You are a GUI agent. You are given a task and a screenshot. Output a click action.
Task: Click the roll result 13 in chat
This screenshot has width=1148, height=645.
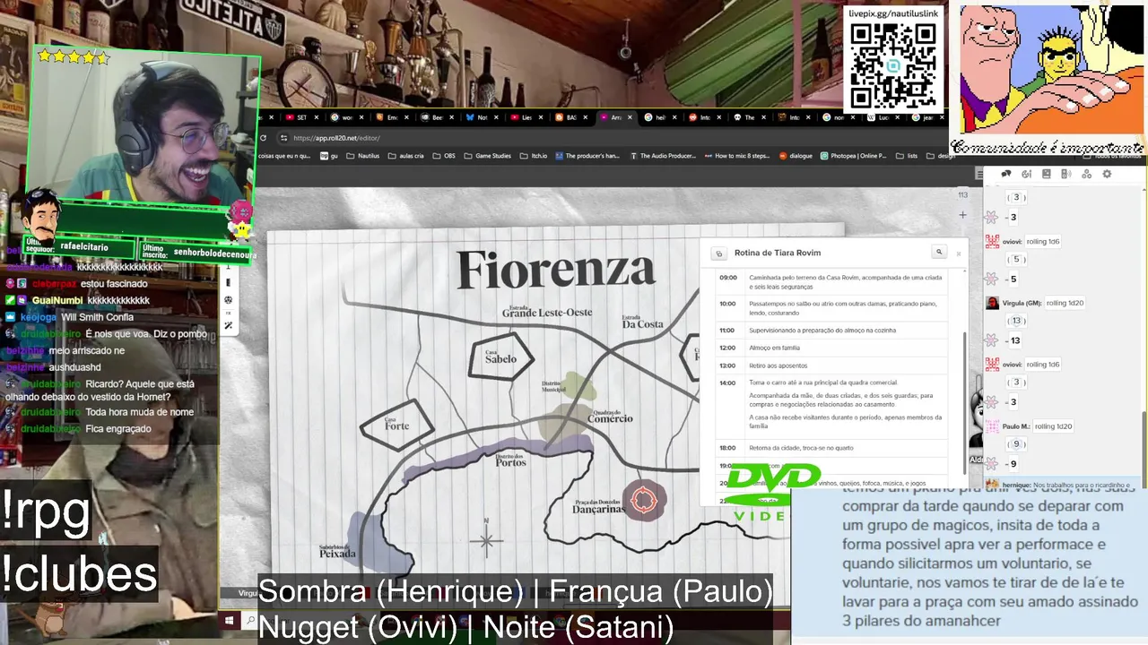pos(1015,340)
